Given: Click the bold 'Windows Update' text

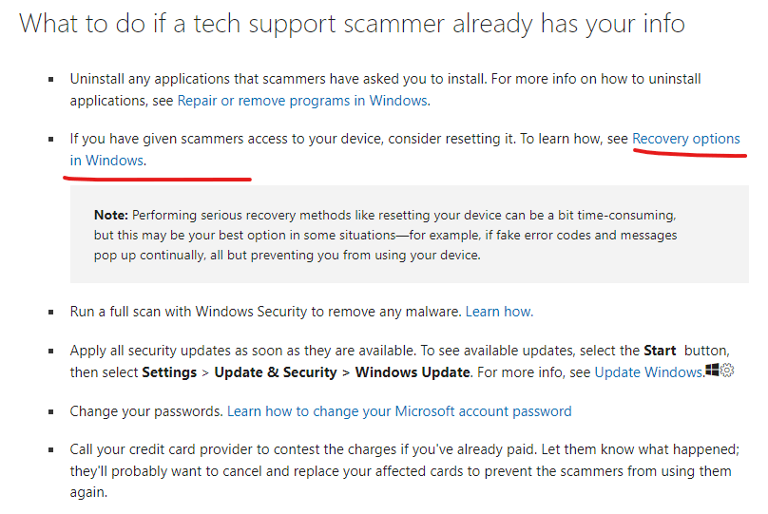Looking at the screenshot, I should 413,372.
